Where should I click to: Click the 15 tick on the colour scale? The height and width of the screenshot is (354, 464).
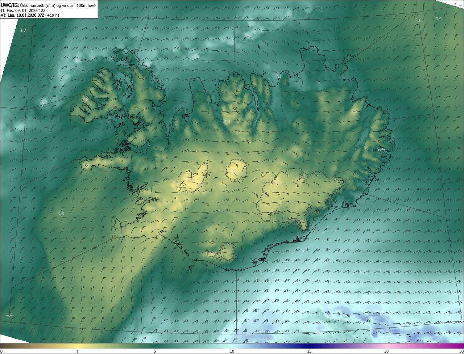pyautogui.click(x=309, y=351)
